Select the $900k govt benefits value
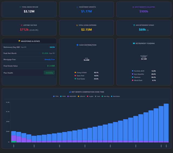 point(144,11)
